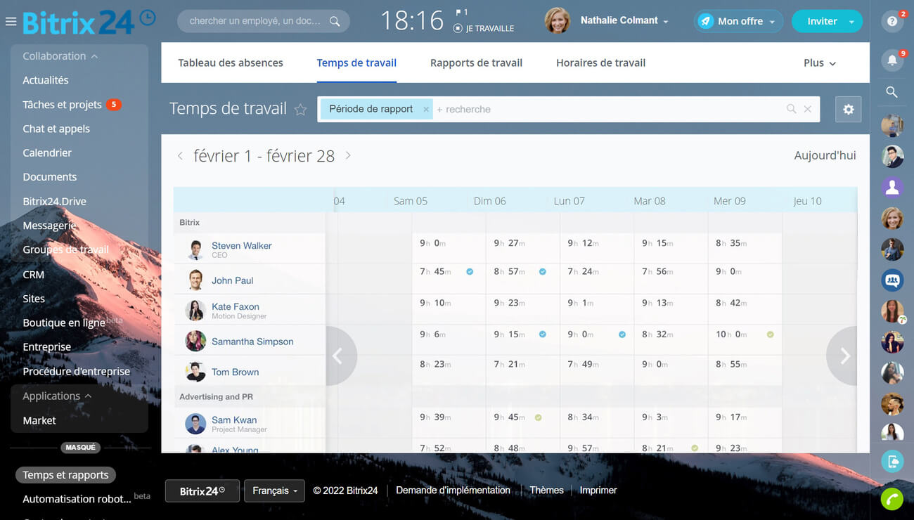This screenshot has height=520, width=914.
Task: Switch to the Rapports de travail tab
Action: (x=476, y=63)
